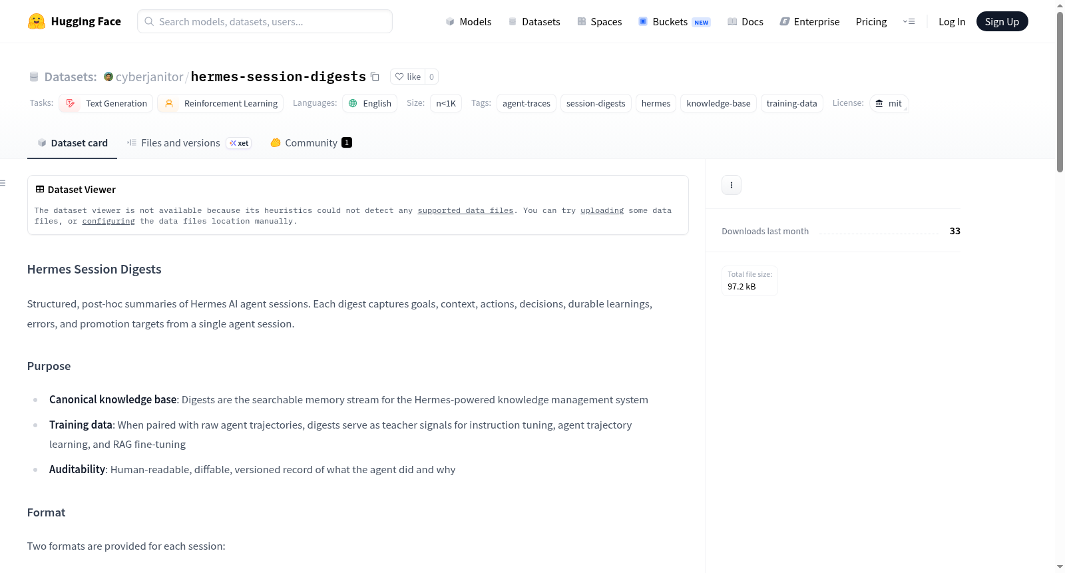The height and width of the screenshot is (573, 1065).
Task: Click the knowledge-base tag
Action: tap(718, 103)
